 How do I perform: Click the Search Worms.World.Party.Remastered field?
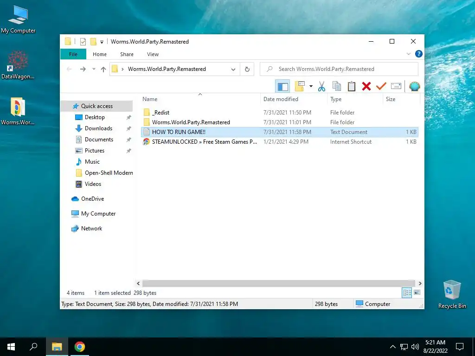coord(339,69)
